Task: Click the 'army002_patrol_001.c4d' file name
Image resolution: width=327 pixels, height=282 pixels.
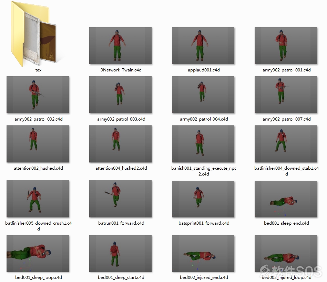Action: [287, 70]
